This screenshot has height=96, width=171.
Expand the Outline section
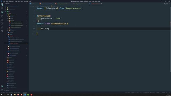(x=7, y=89)
